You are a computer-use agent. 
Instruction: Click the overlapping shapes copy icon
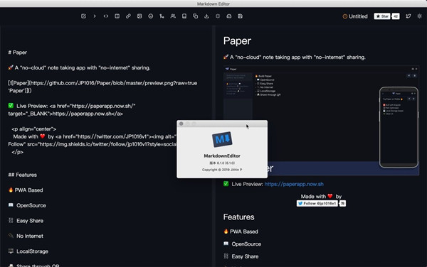[x=196, y=16]
